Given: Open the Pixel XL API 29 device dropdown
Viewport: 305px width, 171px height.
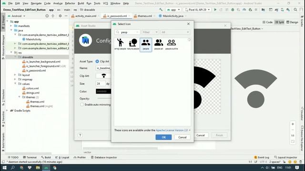Looking at the screenshot, I should [x=197, y=9].
